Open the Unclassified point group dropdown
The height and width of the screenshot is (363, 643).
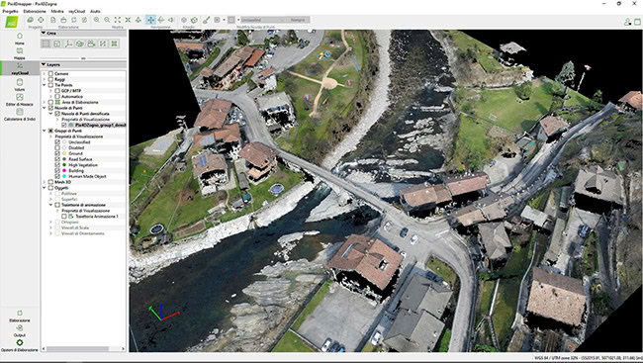tap(263, 20)
